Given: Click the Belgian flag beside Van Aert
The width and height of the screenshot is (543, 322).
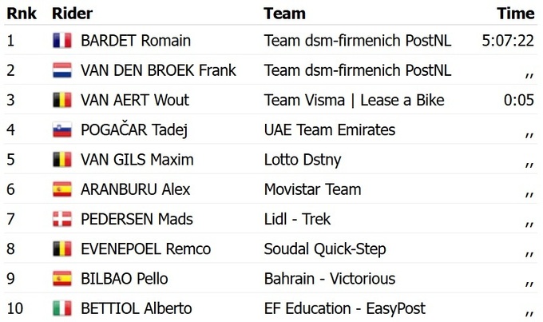Looking at the screenshot, I should (x=61, y=101).
